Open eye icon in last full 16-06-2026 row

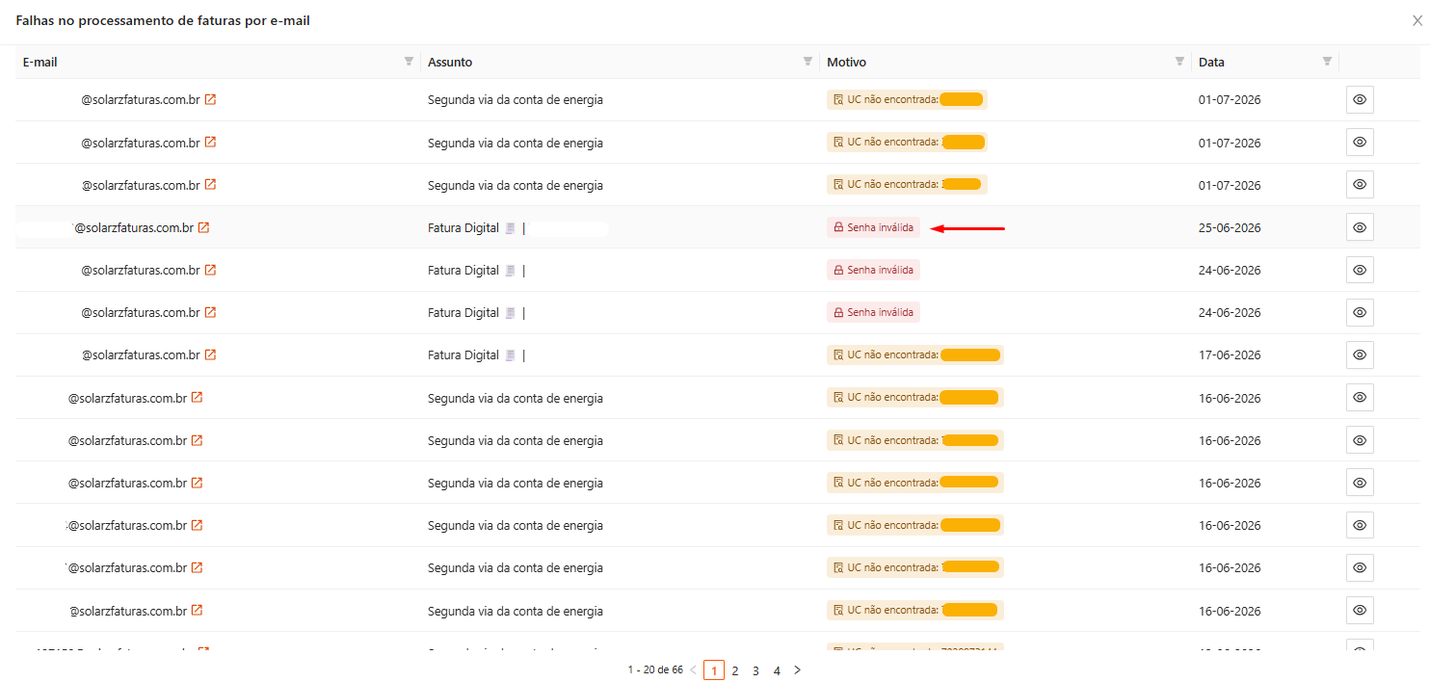click(1360, 610)
